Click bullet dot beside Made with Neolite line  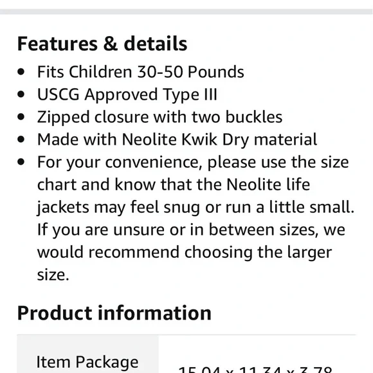(21, 139)
